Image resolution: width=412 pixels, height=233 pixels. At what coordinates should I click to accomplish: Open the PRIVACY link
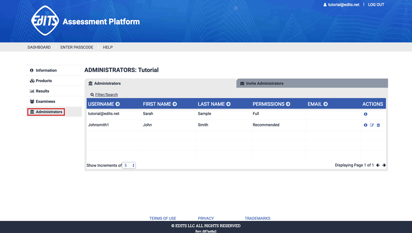click(x=206, y=218)
